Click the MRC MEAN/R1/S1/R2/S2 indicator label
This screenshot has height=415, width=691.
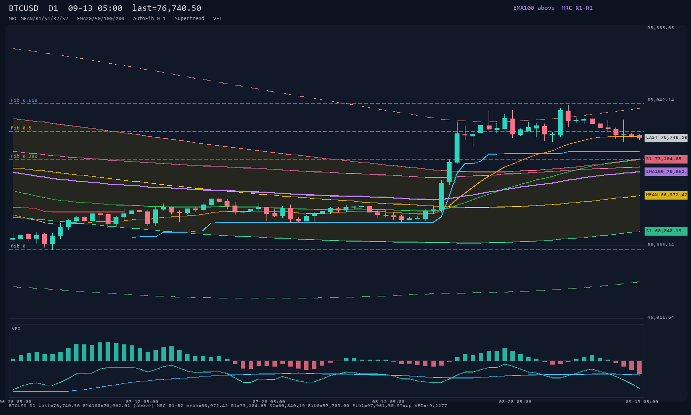(38, 19)
